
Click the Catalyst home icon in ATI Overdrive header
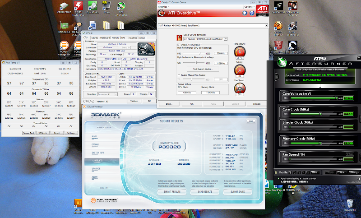(x=245, y=13)
